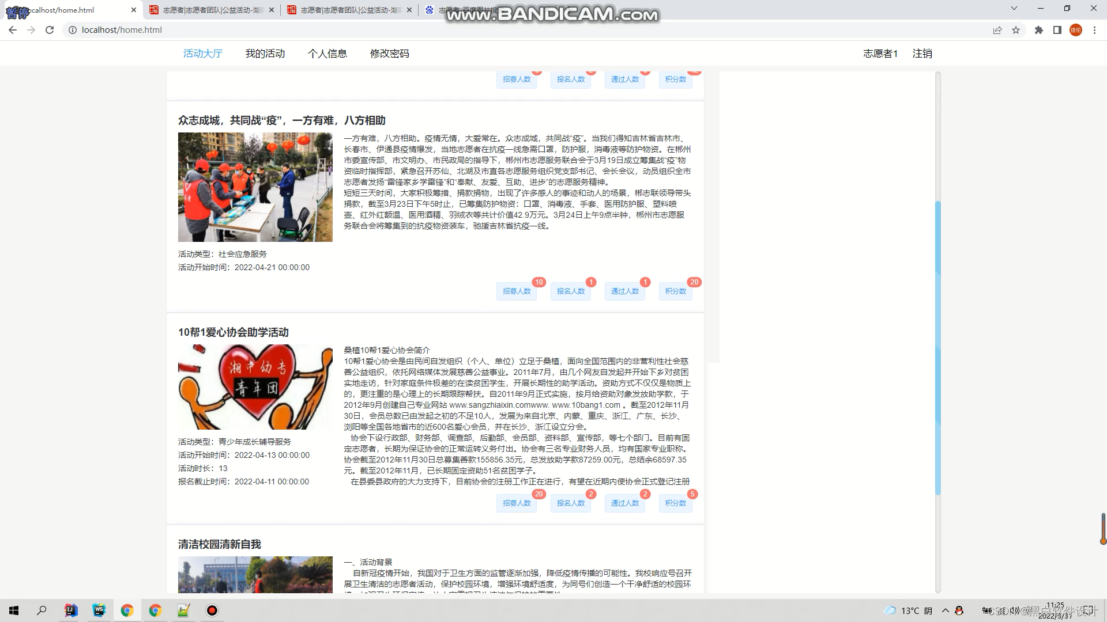
Task: Expand the browser tab search chevron
Action: coord(1014,9)
